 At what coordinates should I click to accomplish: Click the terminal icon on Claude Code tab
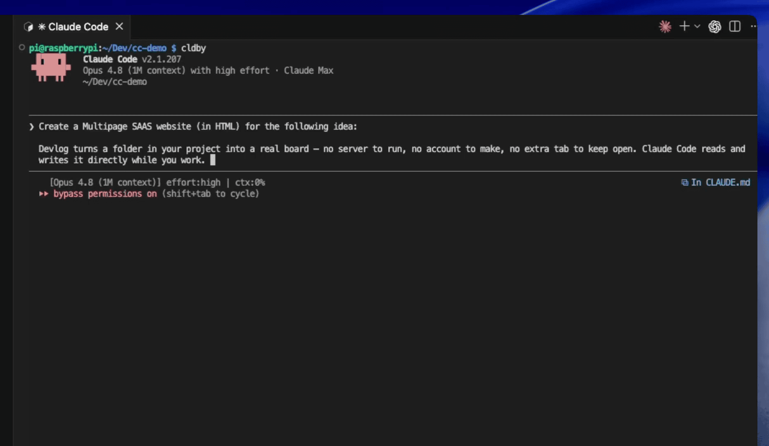[28, 27]
